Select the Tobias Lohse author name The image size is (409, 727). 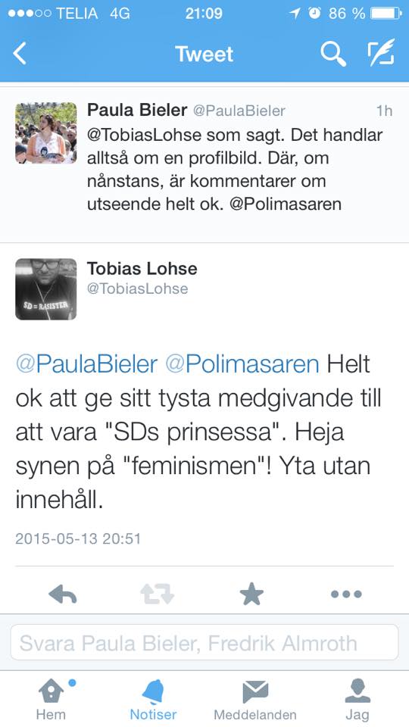[x=142, y=268]
